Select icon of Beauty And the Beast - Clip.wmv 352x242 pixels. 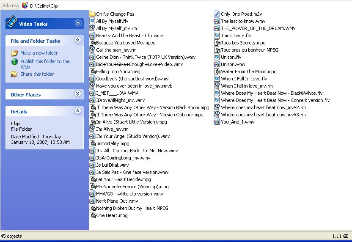click(92, 36)
